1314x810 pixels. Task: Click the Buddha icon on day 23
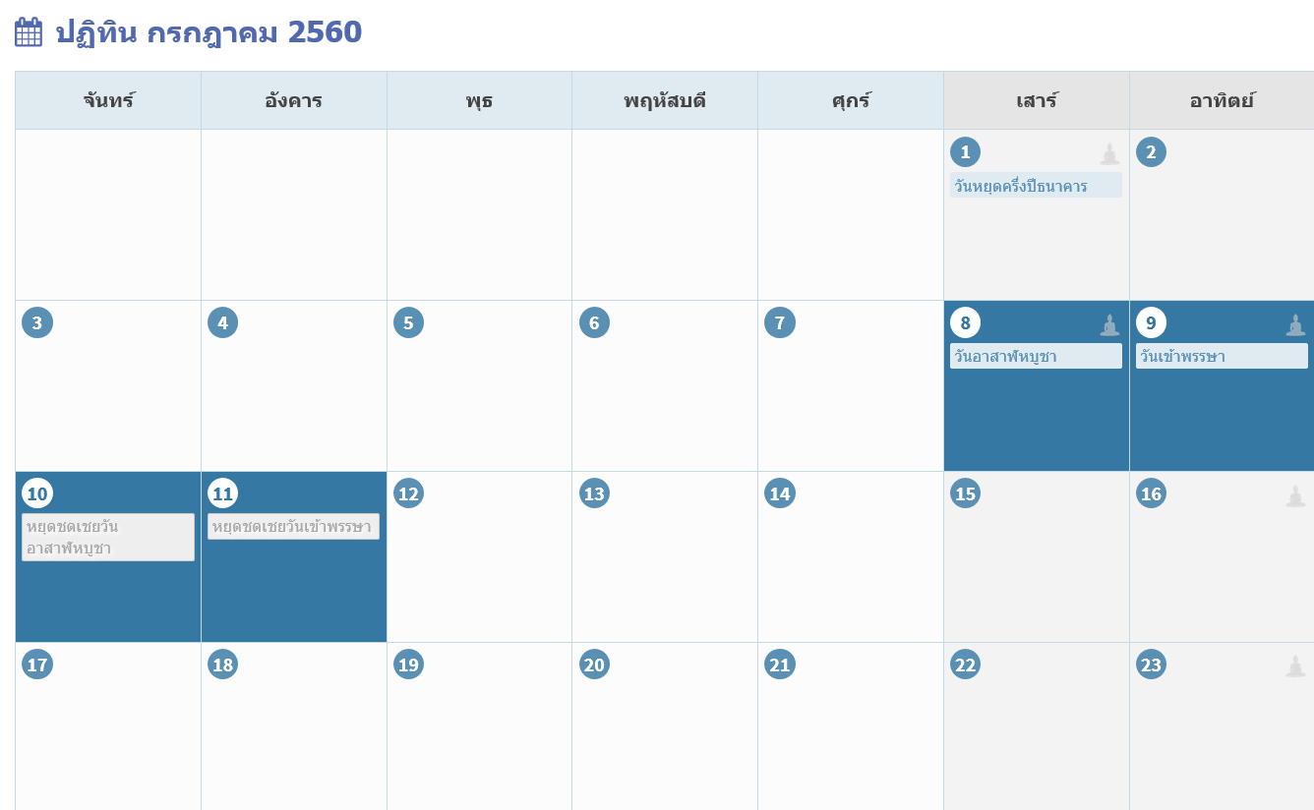pyautogui.click(x=1295, y=666)
